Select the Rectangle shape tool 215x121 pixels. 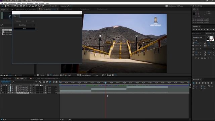(21, 6)
